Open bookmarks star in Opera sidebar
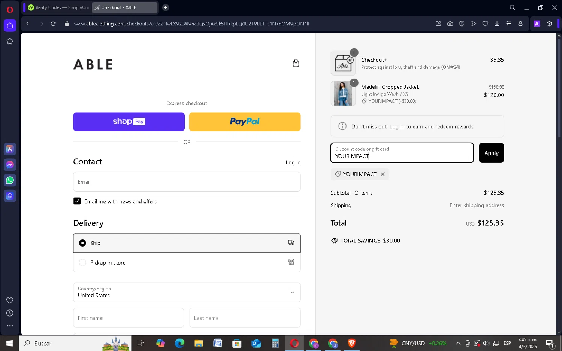Viewport: 562px width, 351px height. coord(10,41)
